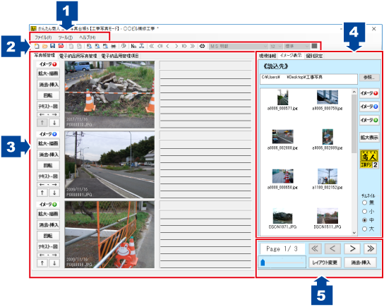Click the レイアウト変更 button
The width and height of the screenshot is (384, 307).
point(325,263)
